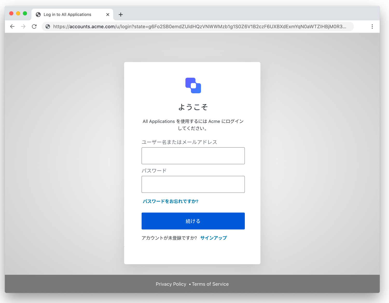Viewport: 389px width, 303px height.
Task: Open the パスワードをお忘れですか? link
Action: [x=170, y=201]
